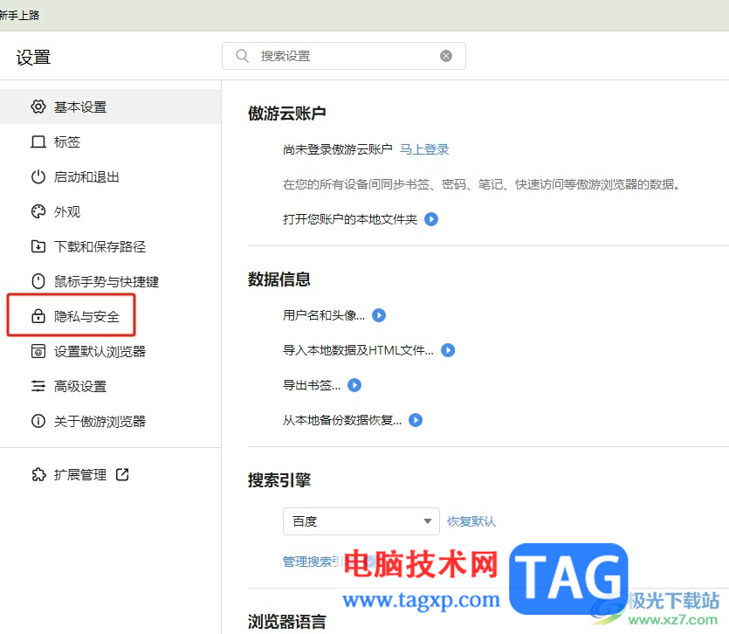Open the 百度 search engine dropdown
This screenshot has height=634, width=729.
pyautogui.click(x=361, y=521)
